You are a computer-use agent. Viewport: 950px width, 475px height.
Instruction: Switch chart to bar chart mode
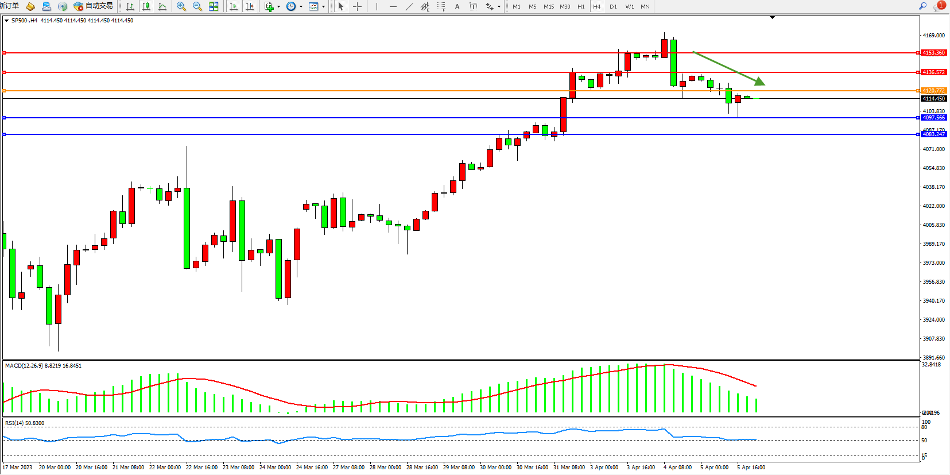pos(130,6)
